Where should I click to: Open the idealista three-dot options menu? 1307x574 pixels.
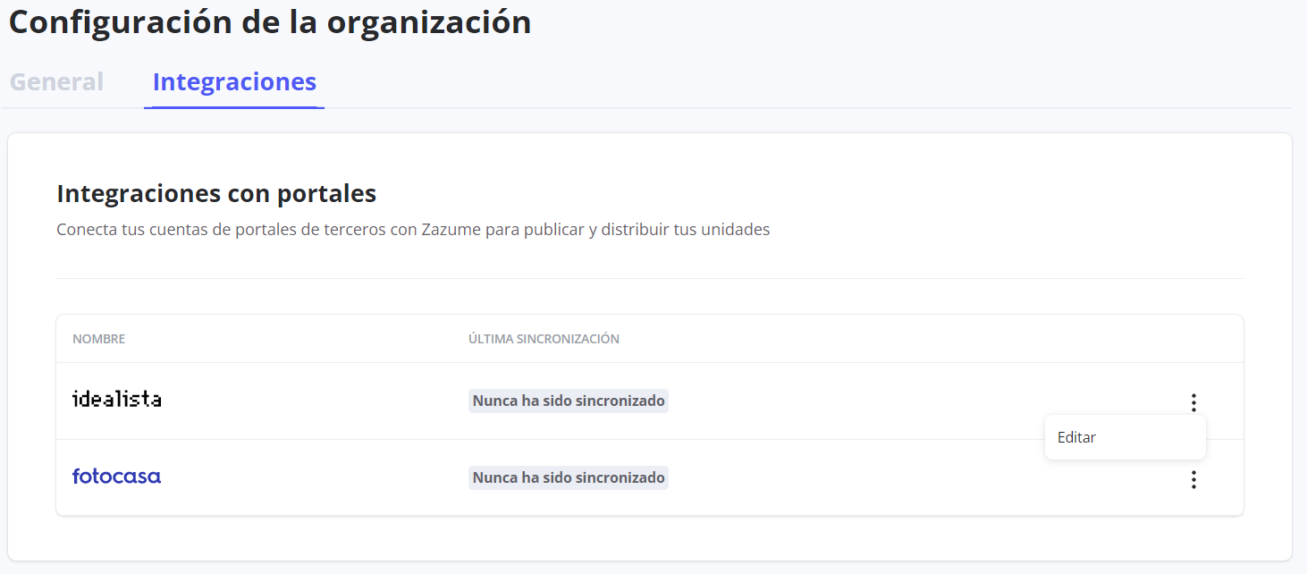(x=1193, y=402)
